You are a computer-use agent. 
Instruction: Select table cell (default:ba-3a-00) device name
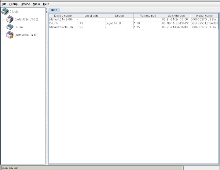coord(63,27)
